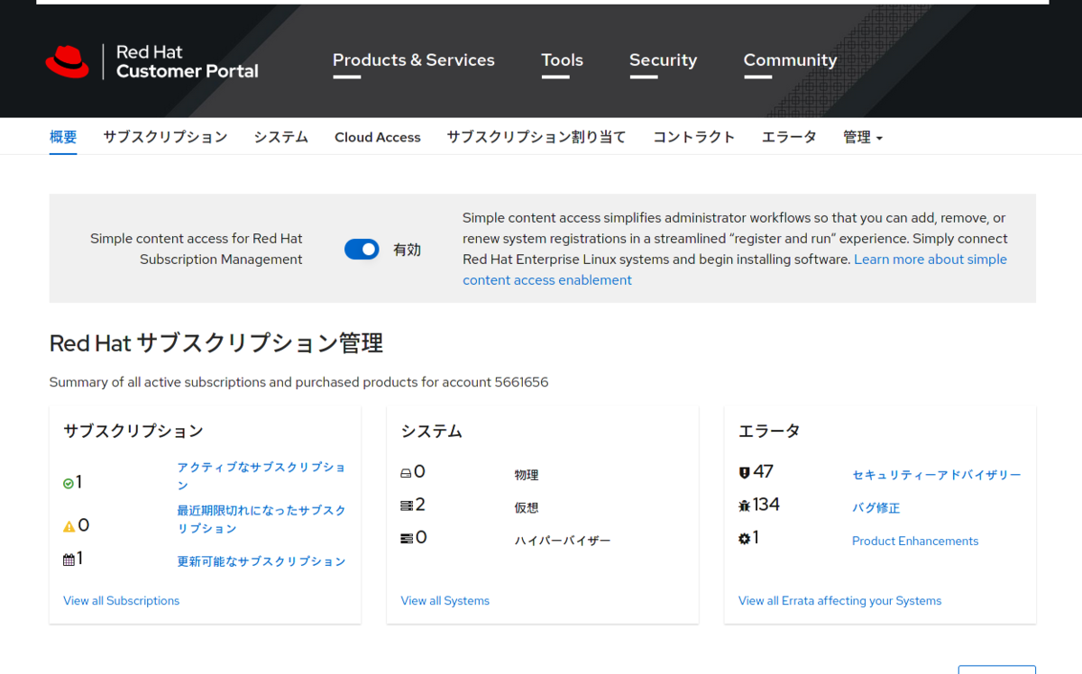The height and width of the screenshot is (674, 1082).
Task: Click View all Subscriptions link
Action: pyautogui.click(x=122, y=601)
